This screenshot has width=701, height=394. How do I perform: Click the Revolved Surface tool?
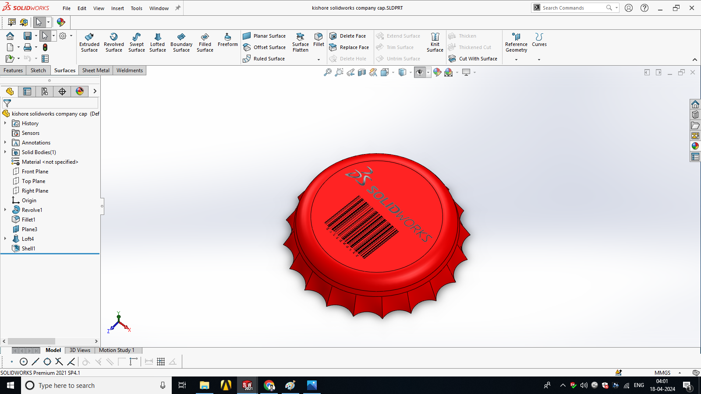(x=114, y=42)
